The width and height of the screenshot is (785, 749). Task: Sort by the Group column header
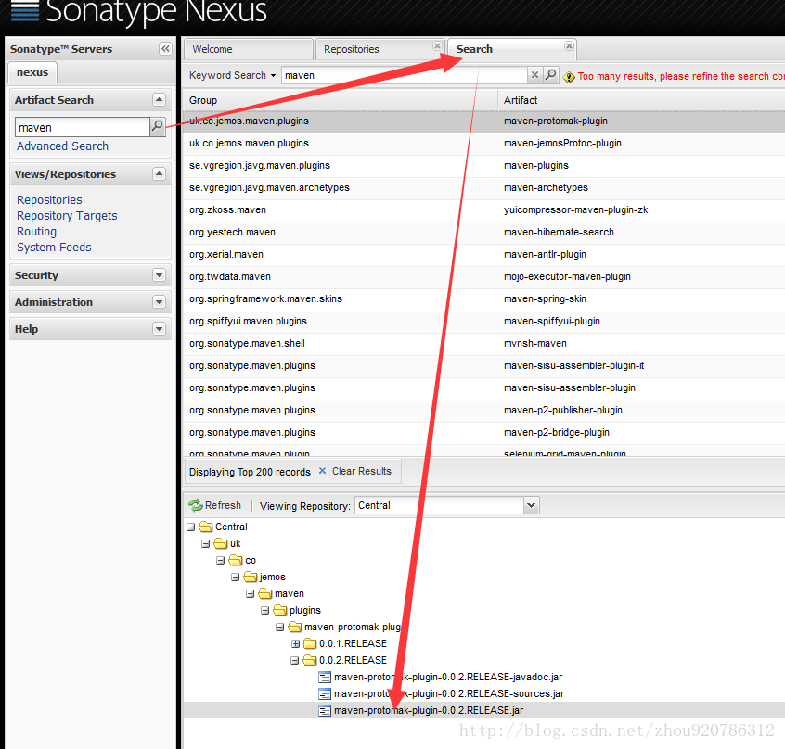pos(341,100)
